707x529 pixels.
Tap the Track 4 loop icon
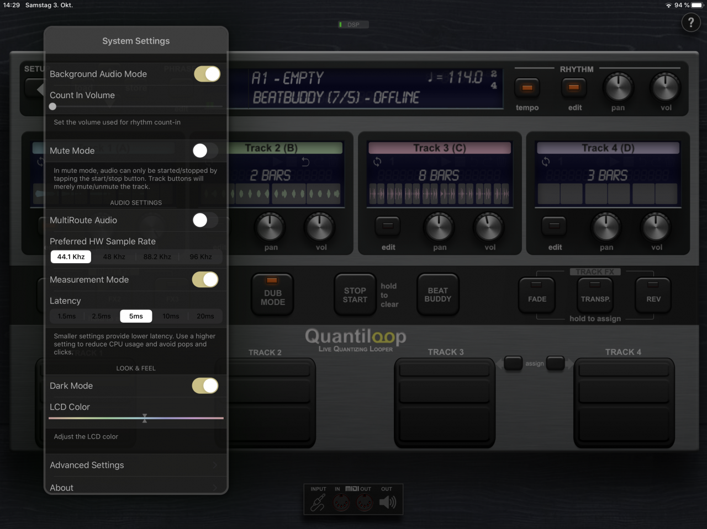pyautogui.click(x=546, y=162)
